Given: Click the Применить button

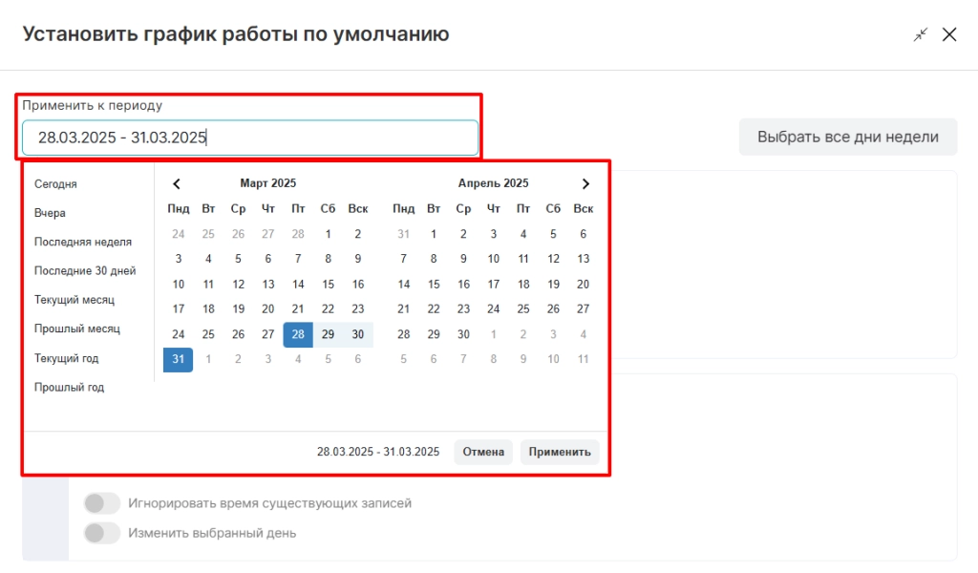Looking at the screenshot, I should (x=560, y=452).
